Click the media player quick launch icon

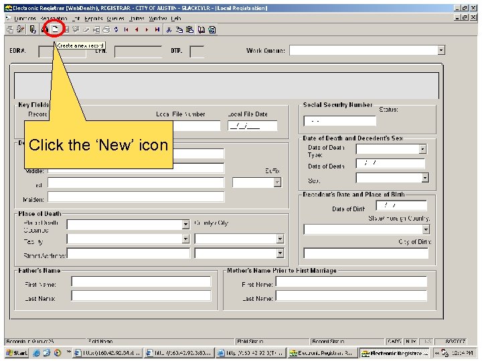coord(58,353)
